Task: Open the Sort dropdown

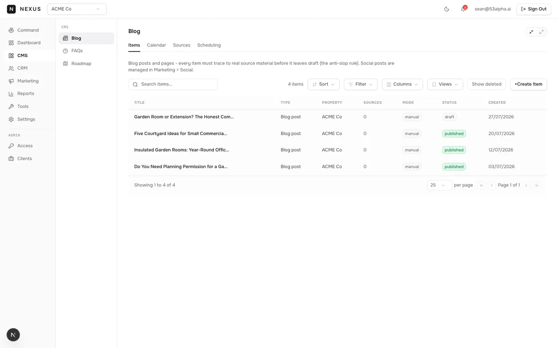Action: point(324,84)
